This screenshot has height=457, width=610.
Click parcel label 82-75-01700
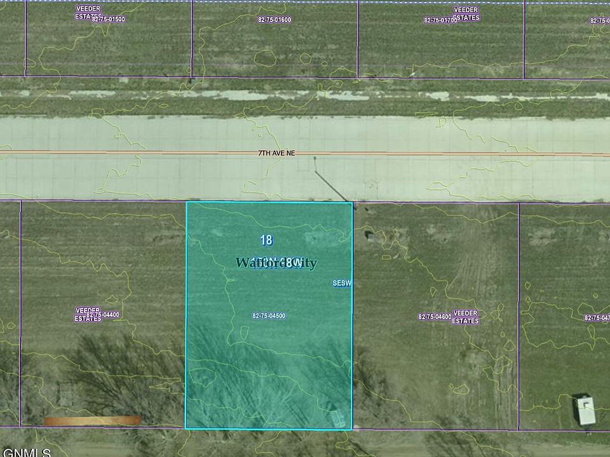click(440, 20)
